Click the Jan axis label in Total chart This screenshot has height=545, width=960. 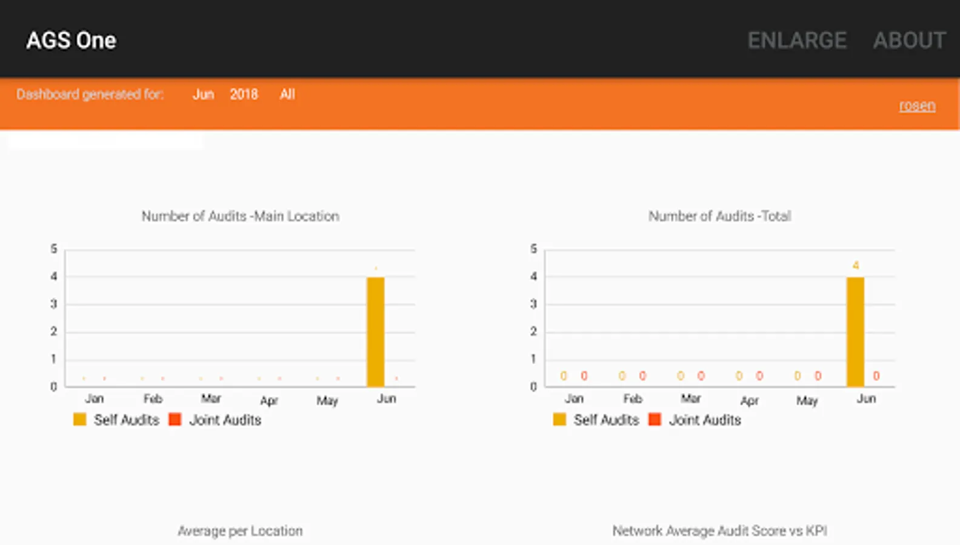point(575,398)
